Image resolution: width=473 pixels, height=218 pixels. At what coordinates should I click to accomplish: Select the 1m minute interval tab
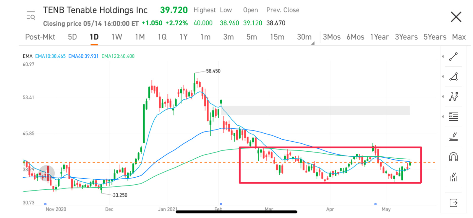205,37
